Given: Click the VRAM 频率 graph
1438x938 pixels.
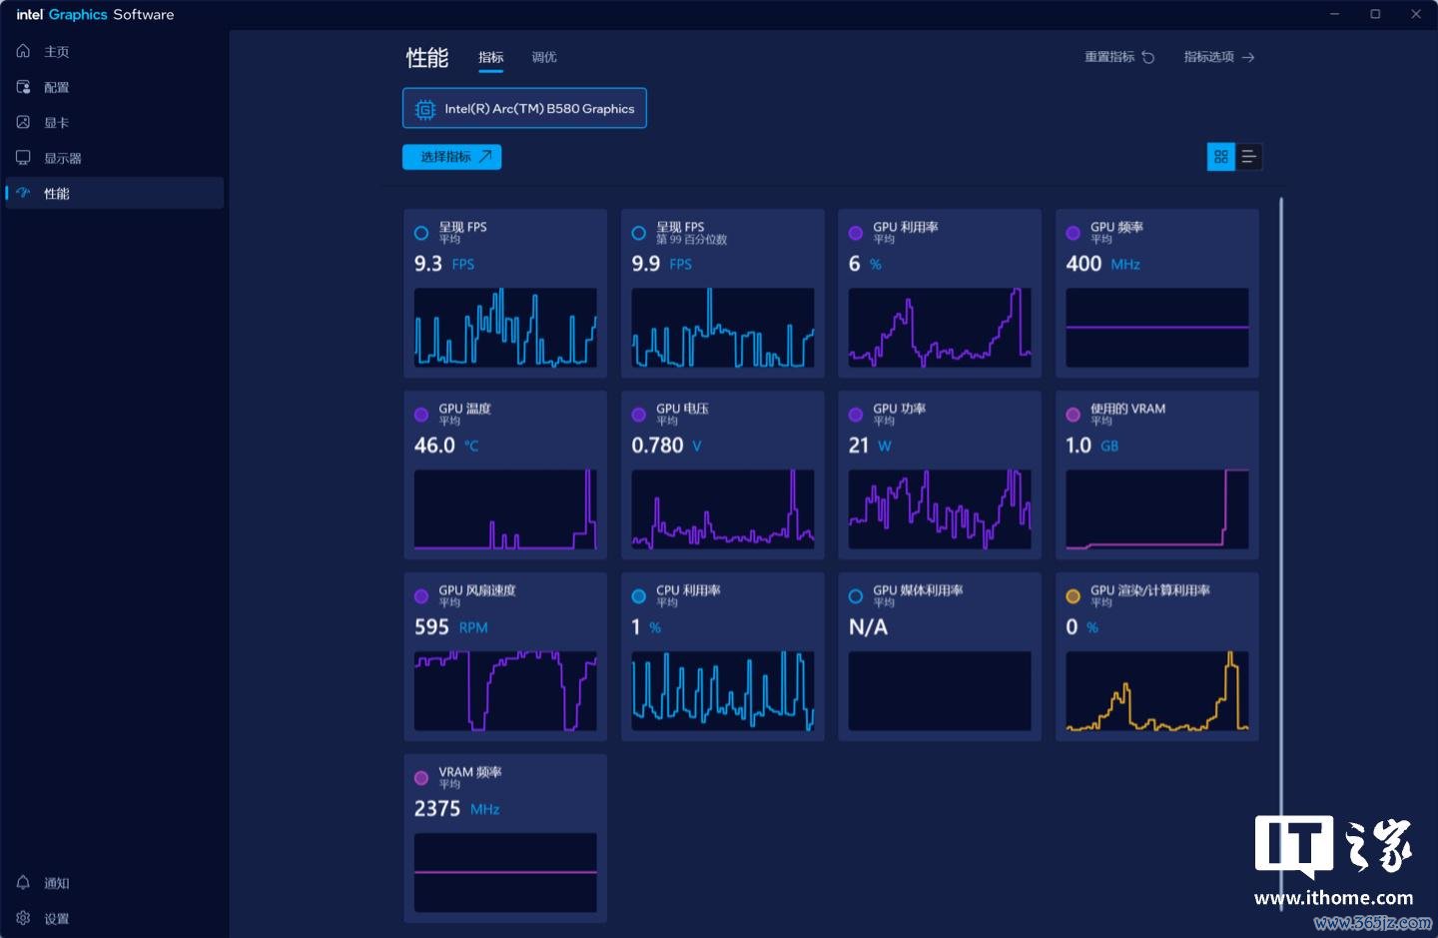Looking at the screenshot, I should click(505, 873).
